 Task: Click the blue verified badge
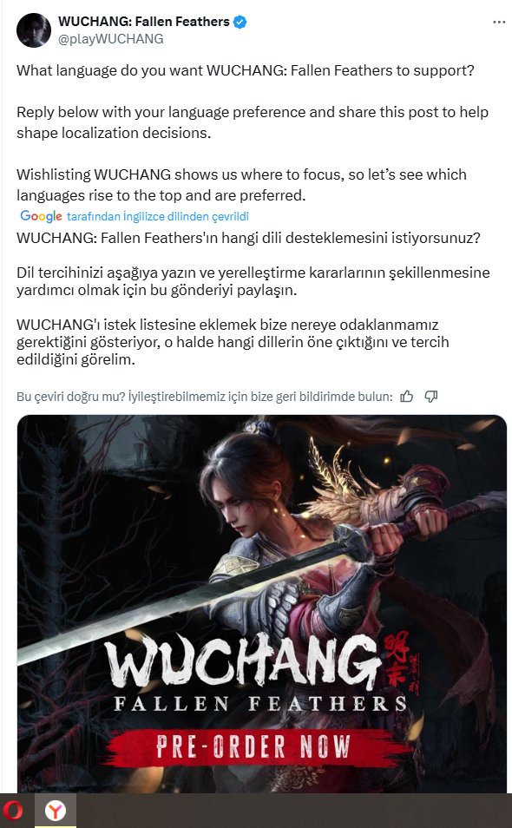tap(240, 22)
